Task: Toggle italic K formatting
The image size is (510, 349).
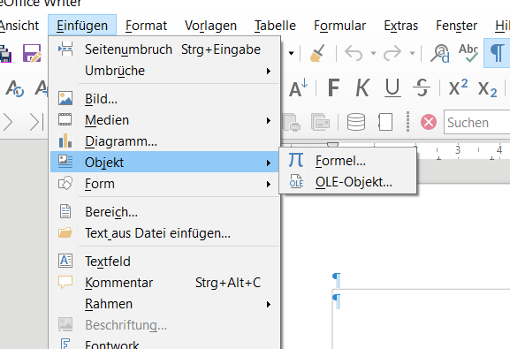Action: 362,87
